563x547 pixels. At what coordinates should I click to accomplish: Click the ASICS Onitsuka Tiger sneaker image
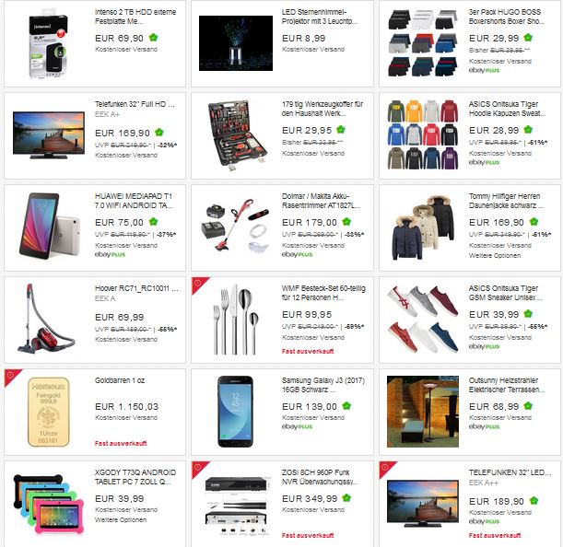pyautogui.click(x=423, y=319)
